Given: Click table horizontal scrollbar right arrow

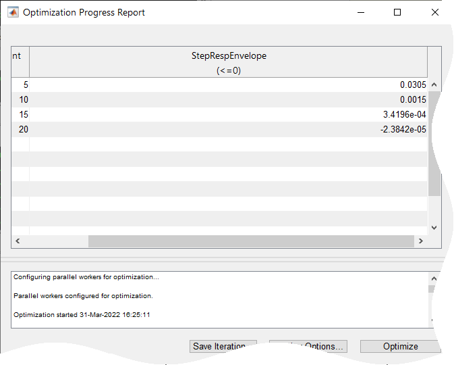Looking at the screenshot, I should pos(421,241).
